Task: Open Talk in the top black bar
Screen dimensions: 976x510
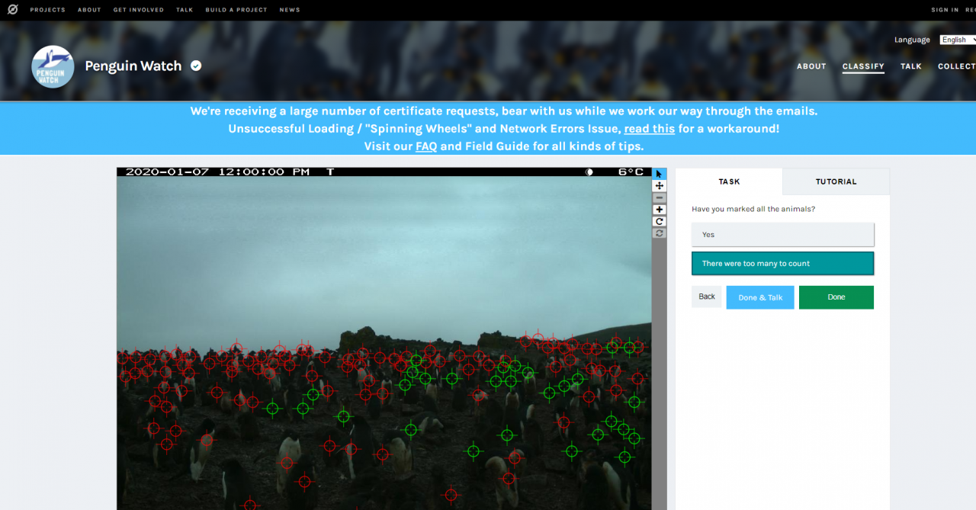Action: [x=185, y=10]
